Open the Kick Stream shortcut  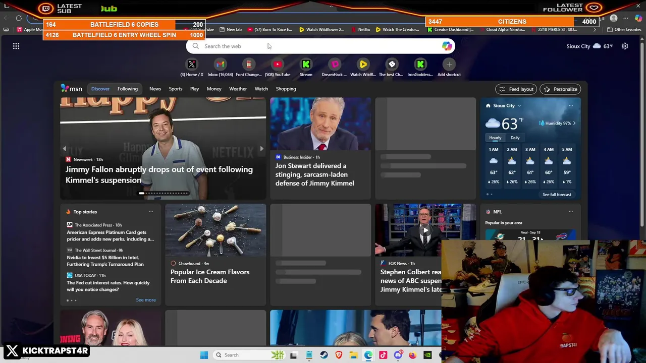[306, 68]
